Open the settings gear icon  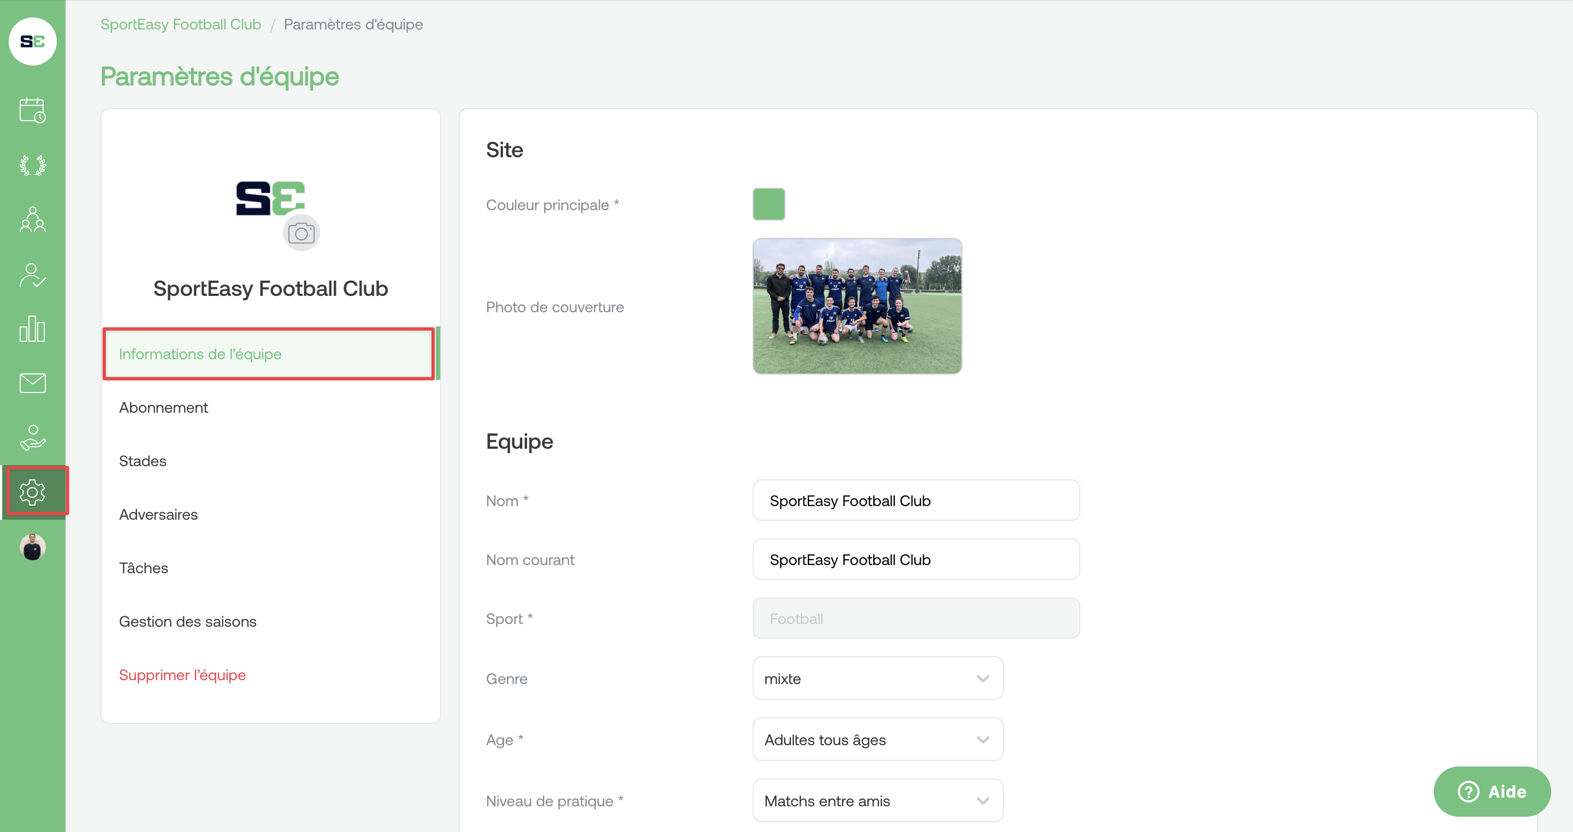coord(32,492)
